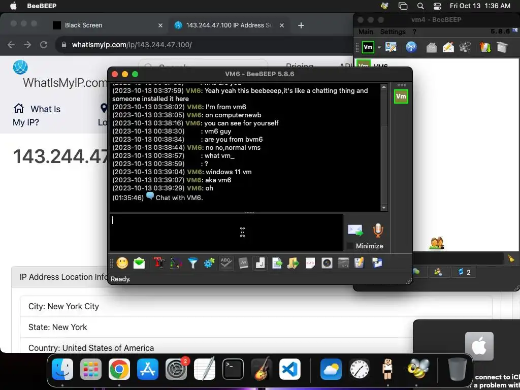This screenshot has width=520, height=390.
Task: Open the What Is My IP? home link
Action: point(37,115)
